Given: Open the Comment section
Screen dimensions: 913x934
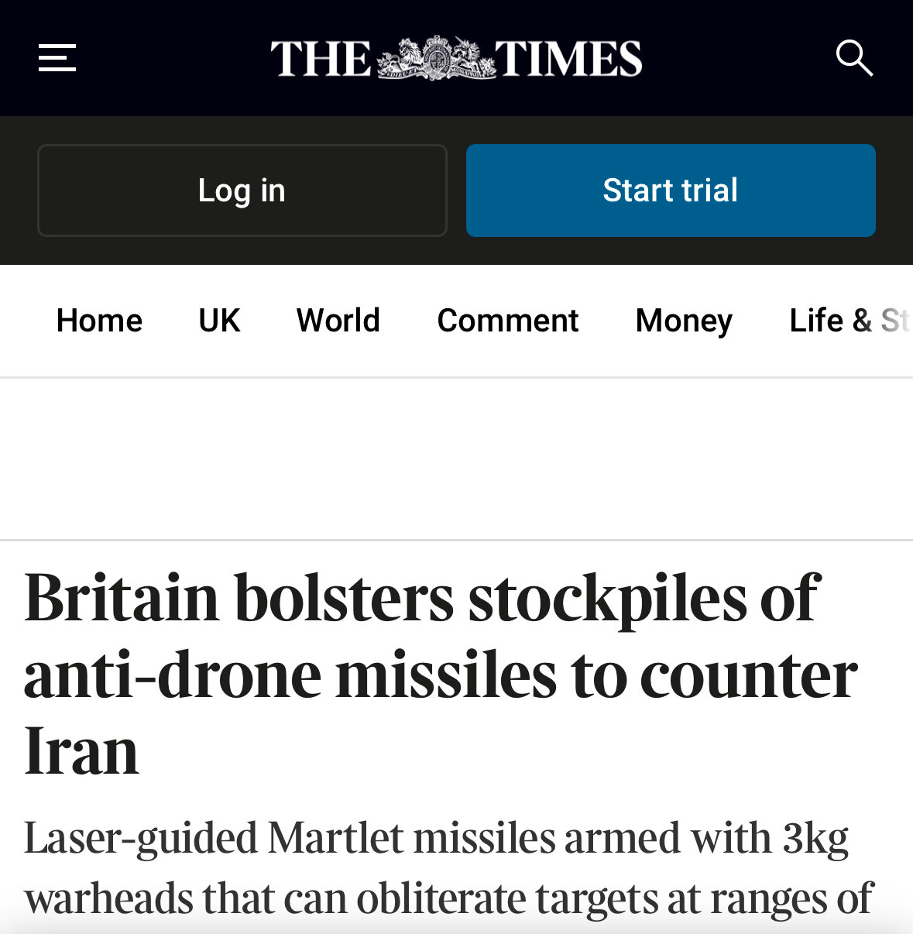Looking at the screenshot, I should pos(508,321).
